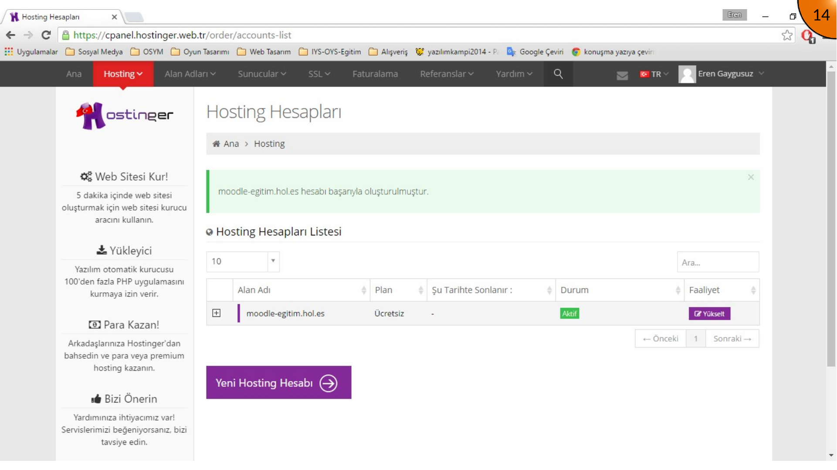The height and width of the screenshot is (470, 837).
Task: Open Alışveriş bookmark folder
Action: (x=388, y=52)
